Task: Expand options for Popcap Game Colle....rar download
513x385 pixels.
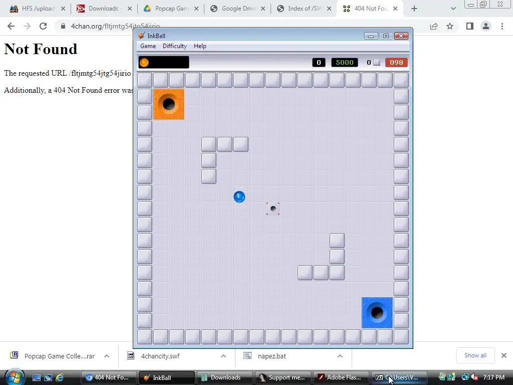Action: (x=107, y=356)
